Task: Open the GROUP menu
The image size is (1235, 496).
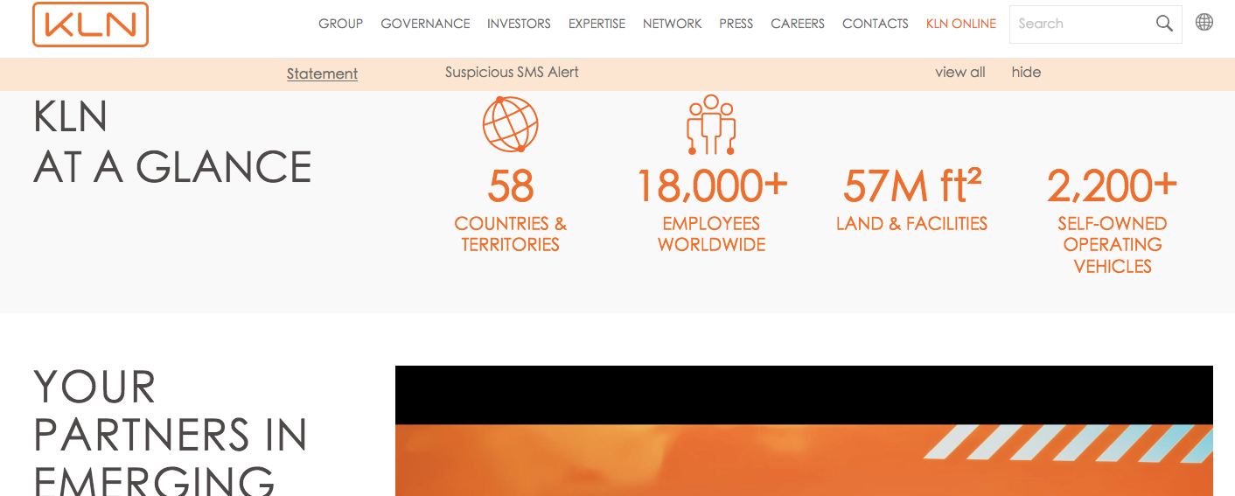Action: coord(340,24)
